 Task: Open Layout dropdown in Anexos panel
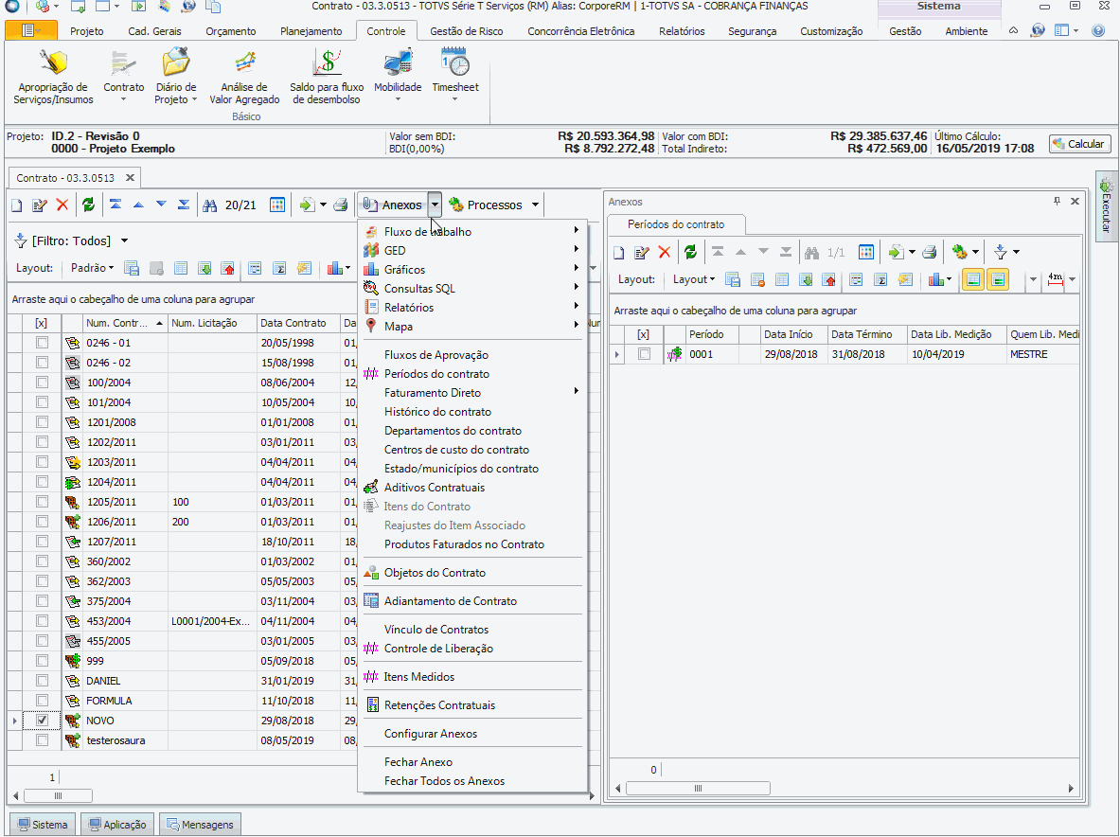click(x=694, y=279)
